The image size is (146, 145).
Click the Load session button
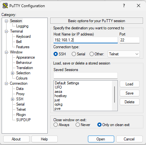[x=129, y=84]
